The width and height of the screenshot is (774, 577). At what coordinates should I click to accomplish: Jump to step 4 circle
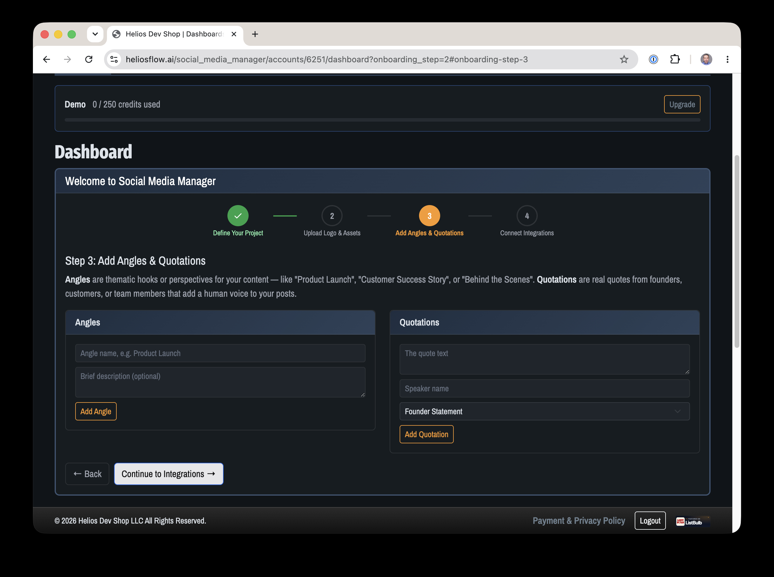pos(527,216)
